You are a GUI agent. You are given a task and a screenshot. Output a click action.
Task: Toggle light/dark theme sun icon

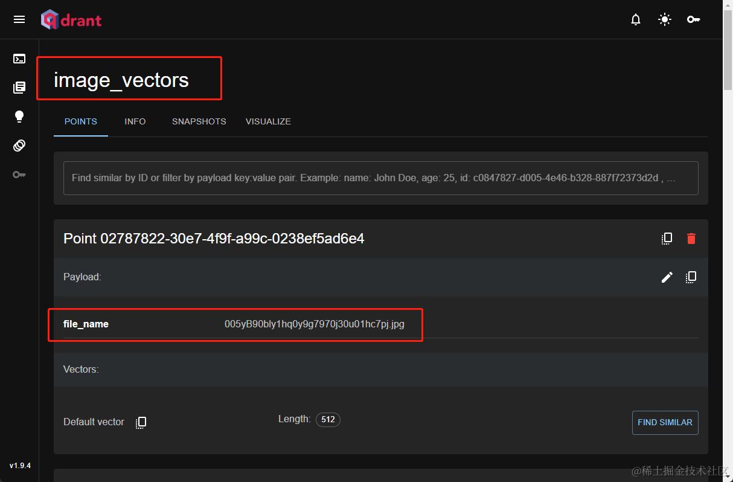coord(665,20)
